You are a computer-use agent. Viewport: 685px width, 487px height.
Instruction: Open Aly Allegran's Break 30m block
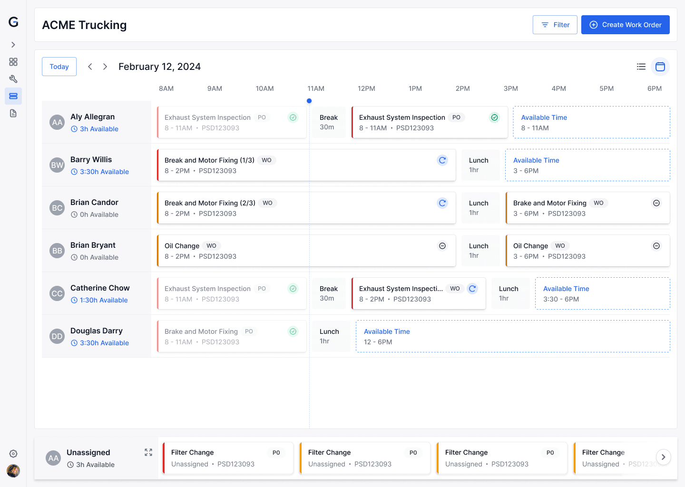[329, 122]
